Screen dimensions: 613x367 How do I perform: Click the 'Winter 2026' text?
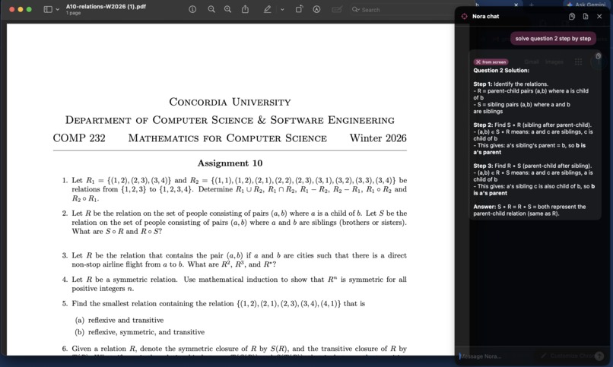[378, 138]
